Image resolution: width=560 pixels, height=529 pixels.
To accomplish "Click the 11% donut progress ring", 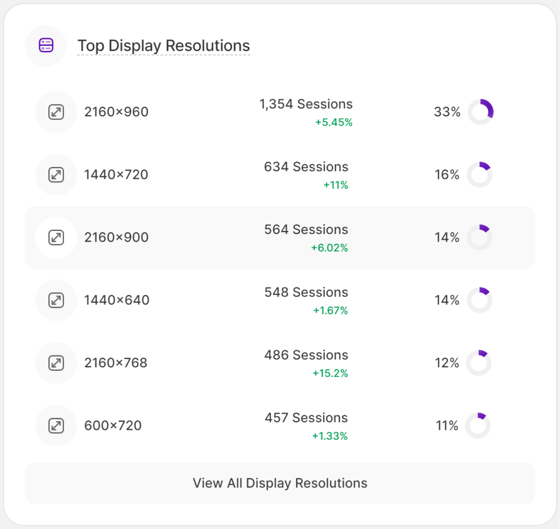I will [x=478, y=426].
